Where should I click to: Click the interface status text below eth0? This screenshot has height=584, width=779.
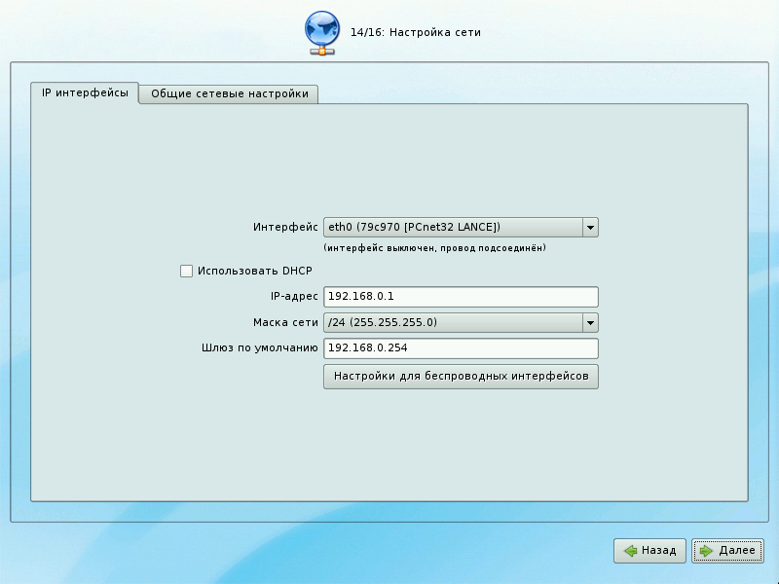click(x=434, y=248)
